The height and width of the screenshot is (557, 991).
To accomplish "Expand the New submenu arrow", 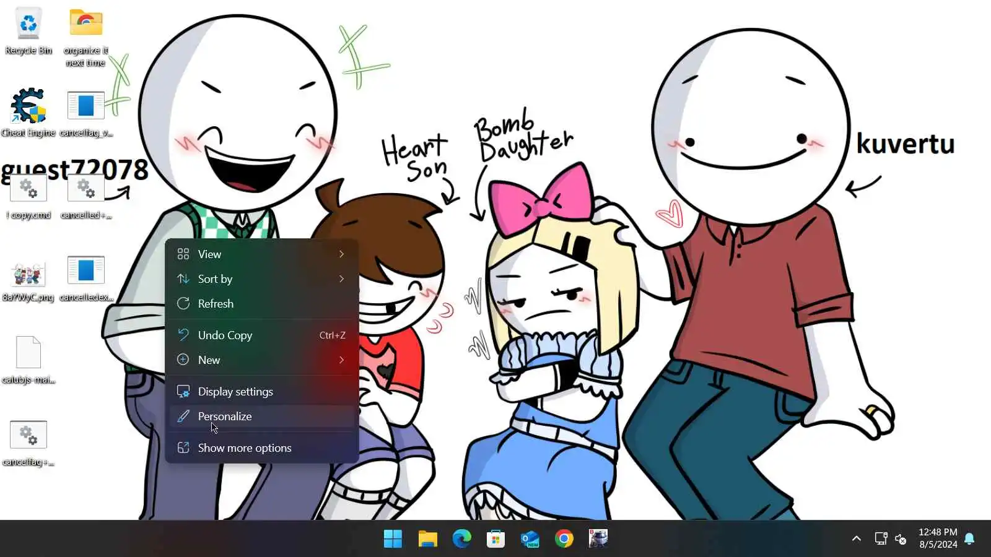I will (x=341, y=360).
